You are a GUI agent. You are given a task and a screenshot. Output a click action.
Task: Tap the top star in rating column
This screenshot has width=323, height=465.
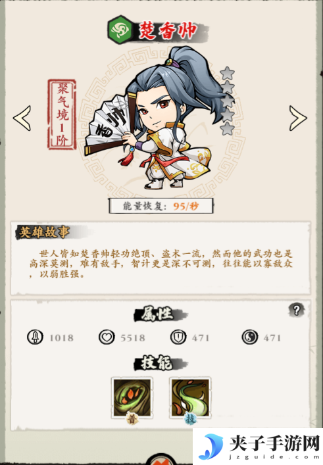click(228, 73)
